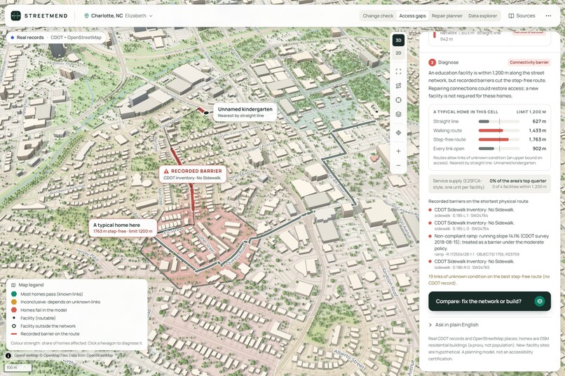Select barrier record sidewalk S:185:L:0 SW24764
The image size is (565, 376).
coord(489,225)
